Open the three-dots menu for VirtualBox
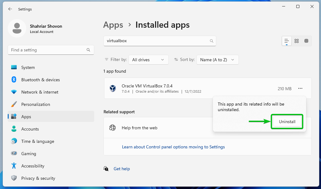This screenshot has width=321, height=189. pos(300,89)
